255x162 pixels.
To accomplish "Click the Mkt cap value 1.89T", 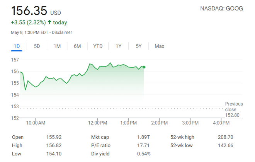I will click(x=143, y=137).
